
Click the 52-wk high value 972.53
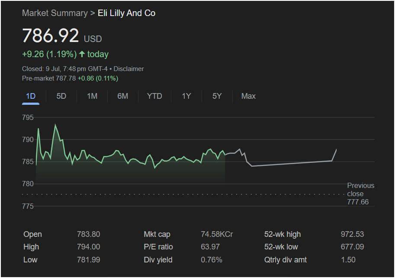[352, 234]
